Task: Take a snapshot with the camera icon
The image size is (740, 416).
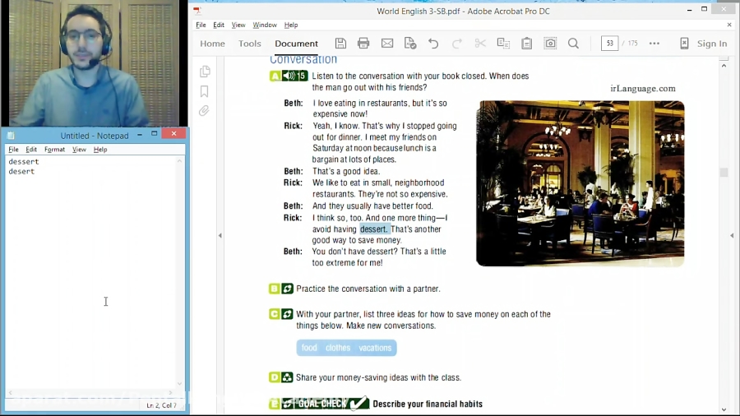Action: (550, 44)
